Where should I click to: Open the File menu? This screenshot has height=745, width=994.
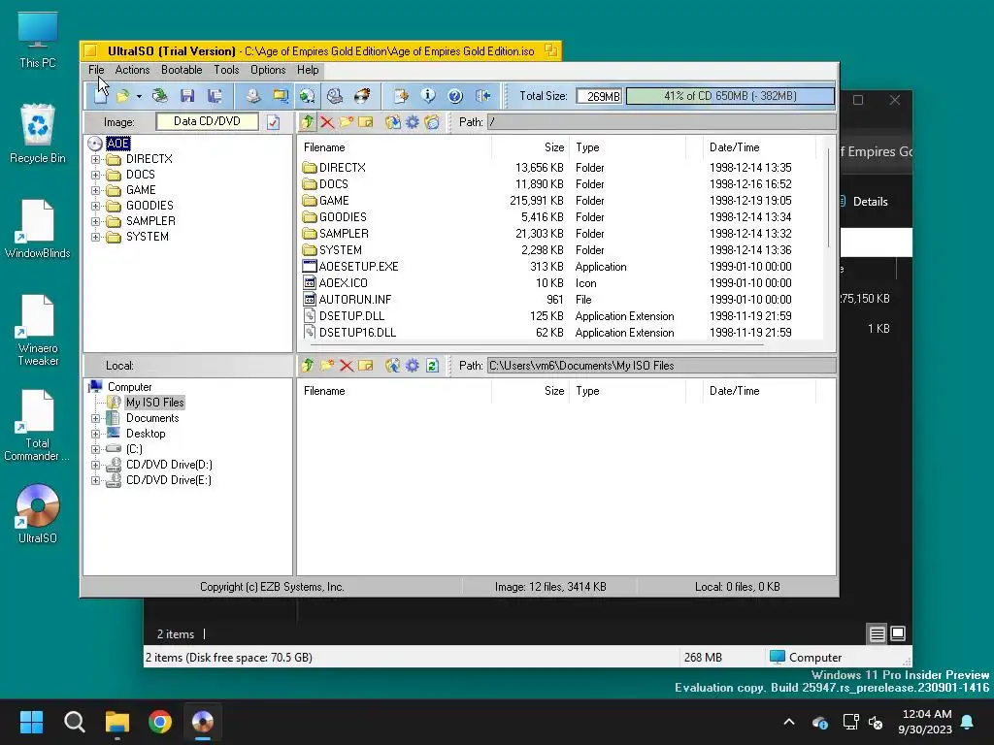pos(96,70)
